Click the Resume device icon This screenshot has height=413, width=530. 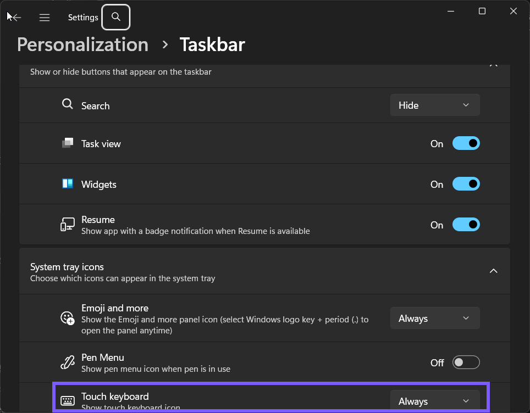click(68, 224)
